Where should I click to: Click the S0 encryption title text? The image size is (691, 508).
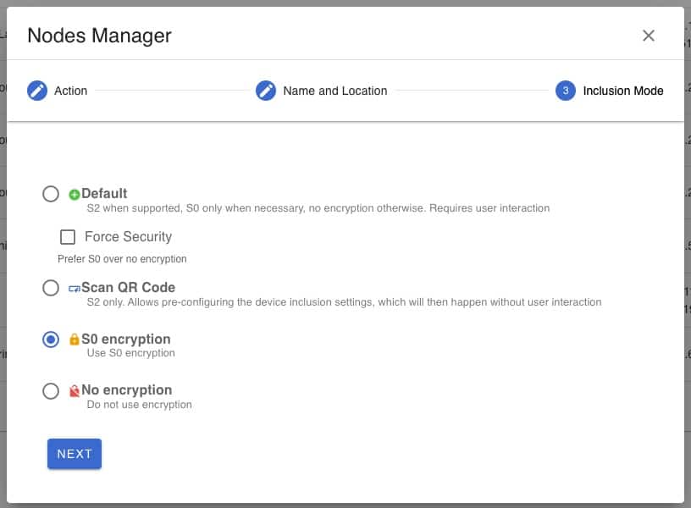click(126, 339)
